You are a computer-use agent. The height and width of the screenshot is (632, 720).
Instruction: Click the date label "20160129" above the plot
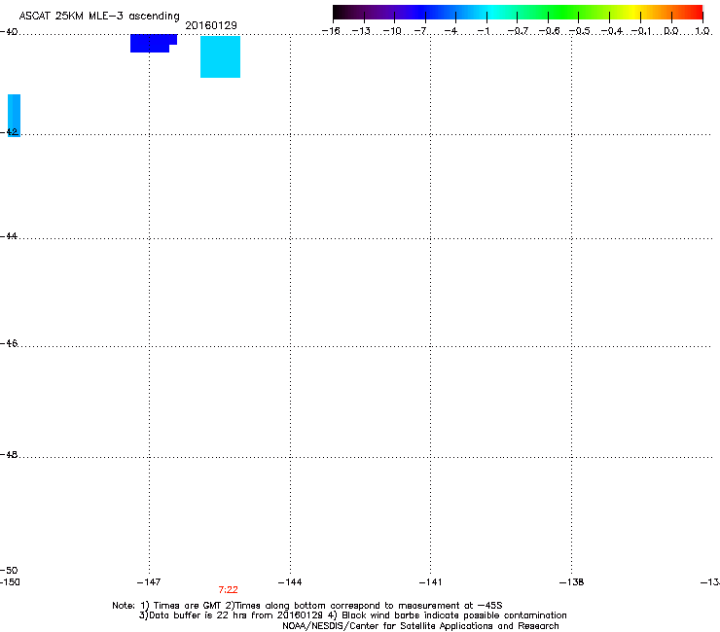click(211, 25)
